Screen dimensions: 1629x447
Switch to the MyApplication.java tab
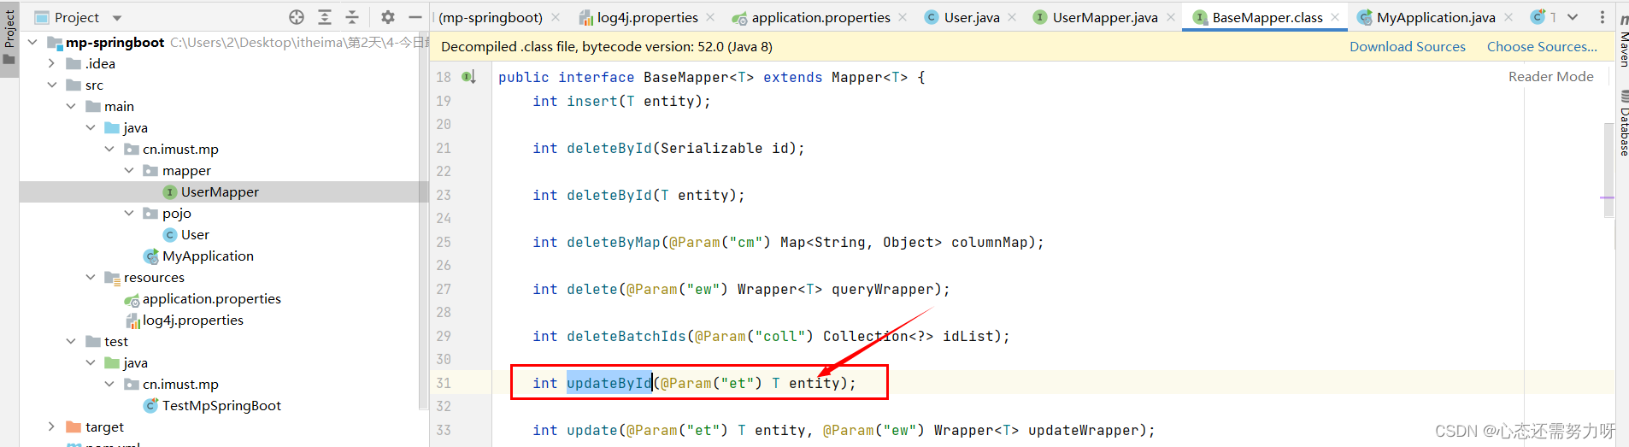pos(1435,17)
